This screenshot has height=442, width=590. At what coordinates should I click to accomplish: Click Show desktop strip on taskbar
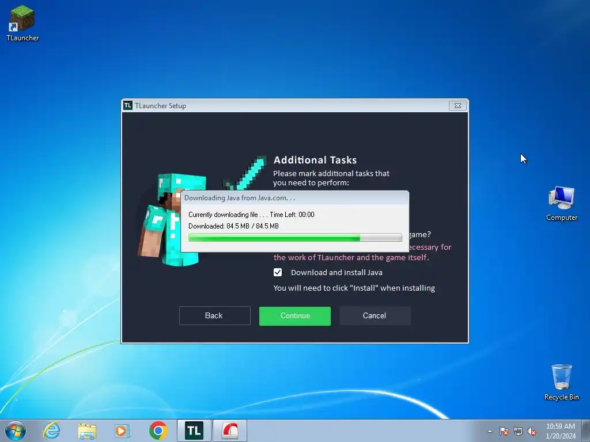(586, 430)
